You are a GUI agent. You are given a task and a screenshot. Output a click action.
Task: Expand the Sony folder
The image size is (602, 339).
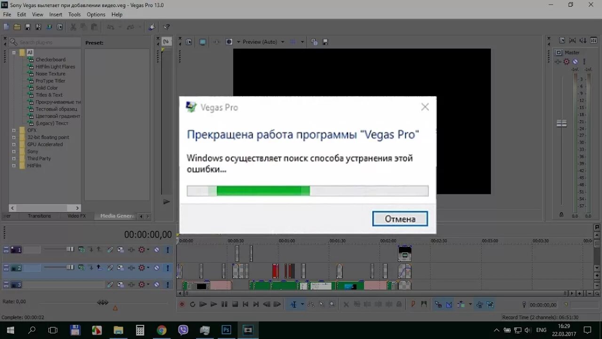14,152
